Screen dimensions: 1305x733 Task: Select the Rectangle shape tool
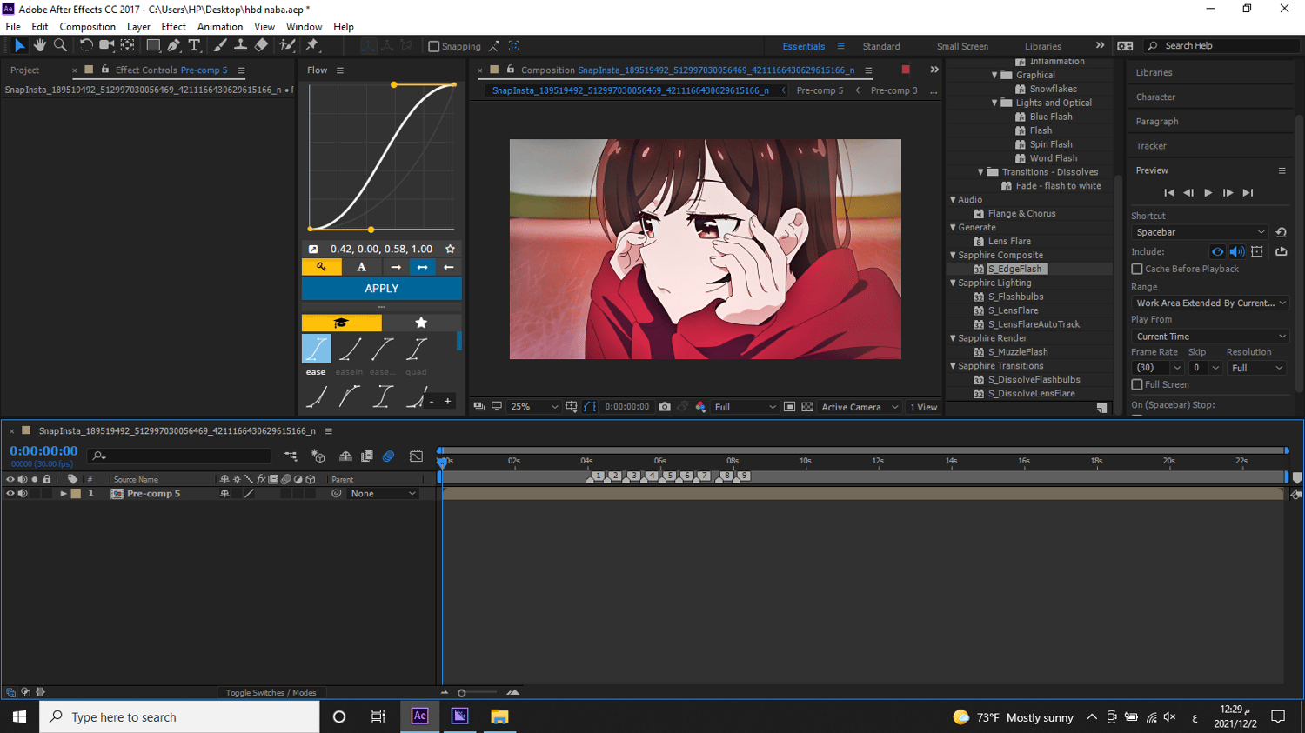click(153, 45)
